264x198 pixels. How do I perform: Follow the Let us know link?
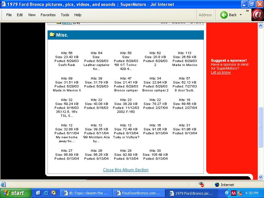pyautogui.click(x=221, y=72)
